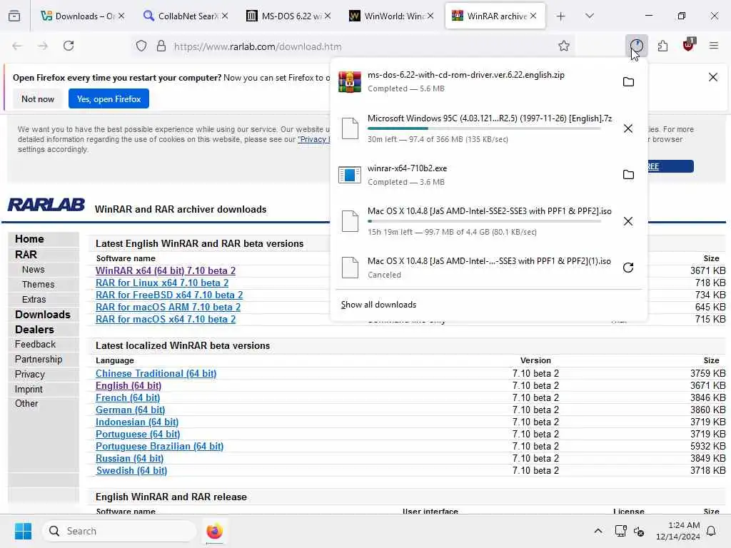The height and width of the screenshot is (548, 731).
Task: Open Themes in the sidebar menu
Action: pyautogui.click(x=39, y=284)
